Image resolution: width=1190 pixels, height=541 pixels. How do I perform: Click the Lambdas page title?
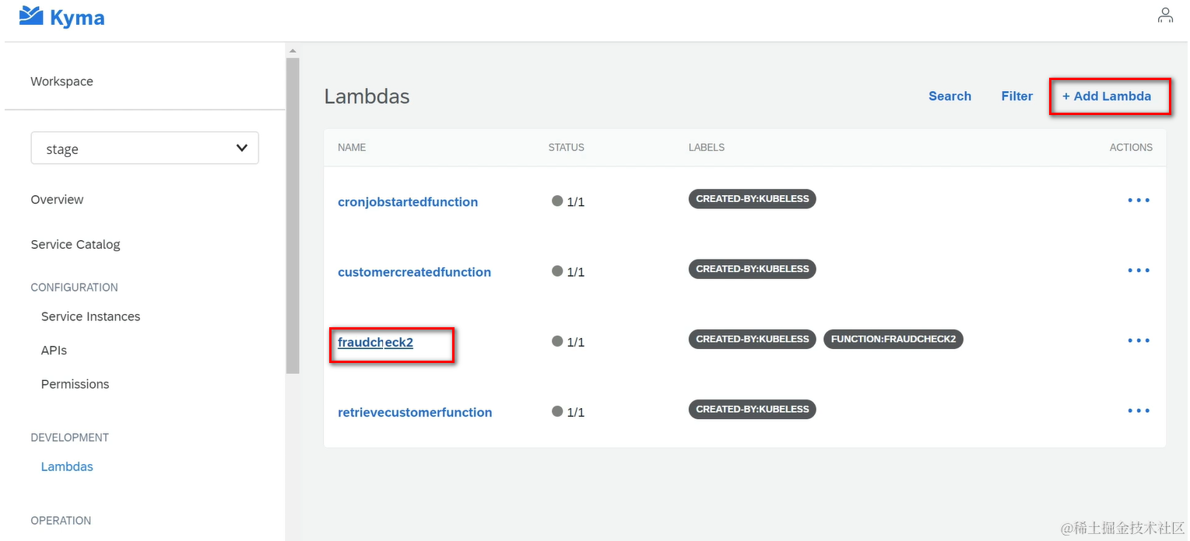[x=367, y=96]
